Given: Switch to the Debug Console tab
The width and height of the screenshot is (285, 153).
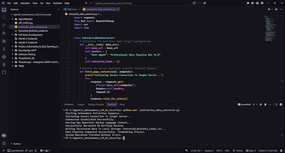Looking at the screenshot, I should 96,105.
